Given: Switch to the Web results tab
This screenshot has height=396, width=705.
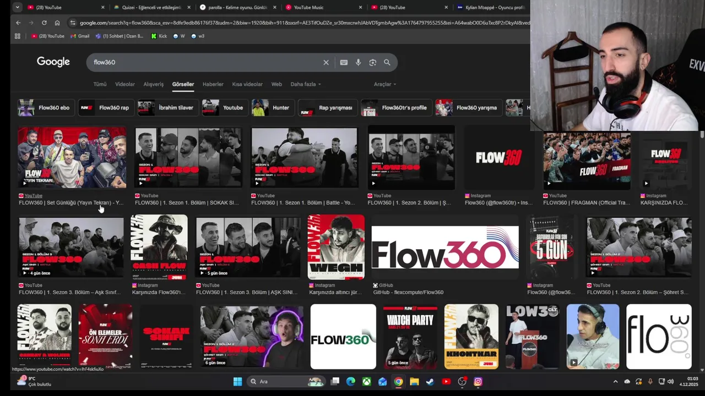Looking at the screenshot, I should click(x=276, y=84).
